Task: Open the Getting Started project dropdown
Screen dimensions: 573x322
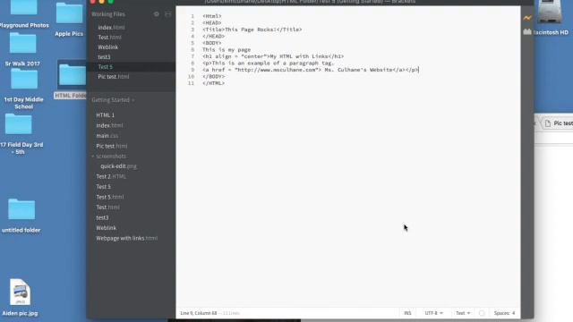Action: [113, 100]
